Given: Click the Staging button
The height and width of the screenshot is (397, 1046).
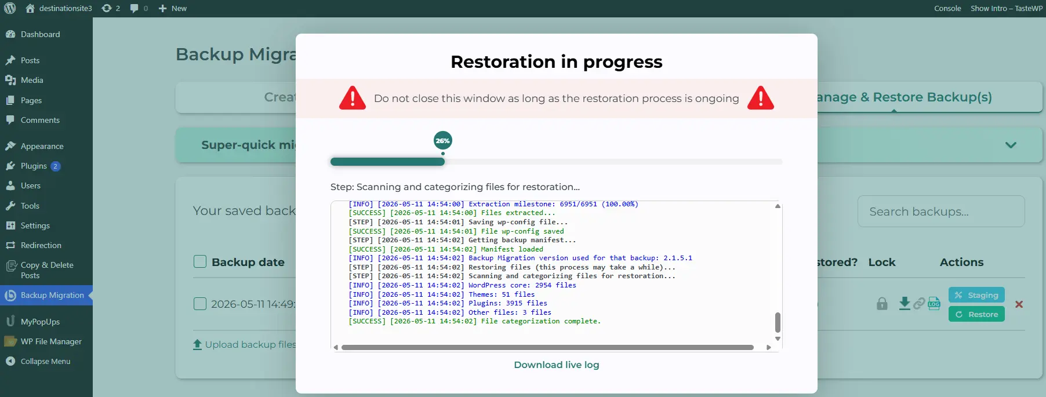Looking at the screenshot, I should [976, 295].
